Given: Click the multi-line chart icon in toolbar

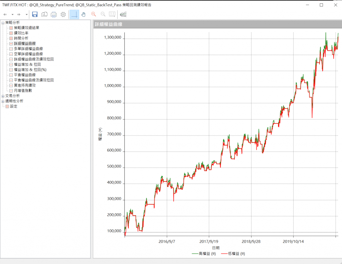Looking at the screenshot, I should (x=123, y=14).
